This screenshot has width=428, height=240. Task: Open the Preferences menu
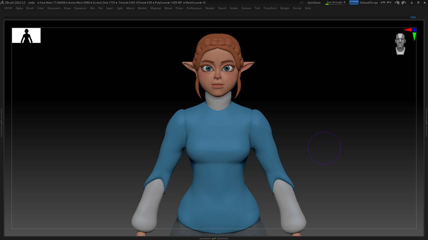194,8
